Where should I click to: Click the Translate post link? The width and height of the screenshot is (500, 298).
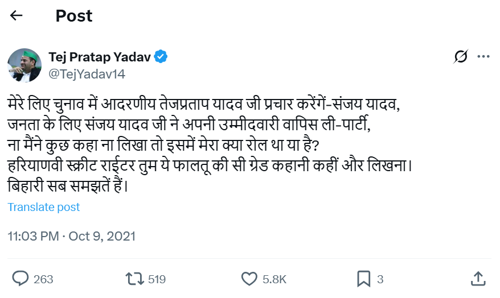tap(44, 207)
